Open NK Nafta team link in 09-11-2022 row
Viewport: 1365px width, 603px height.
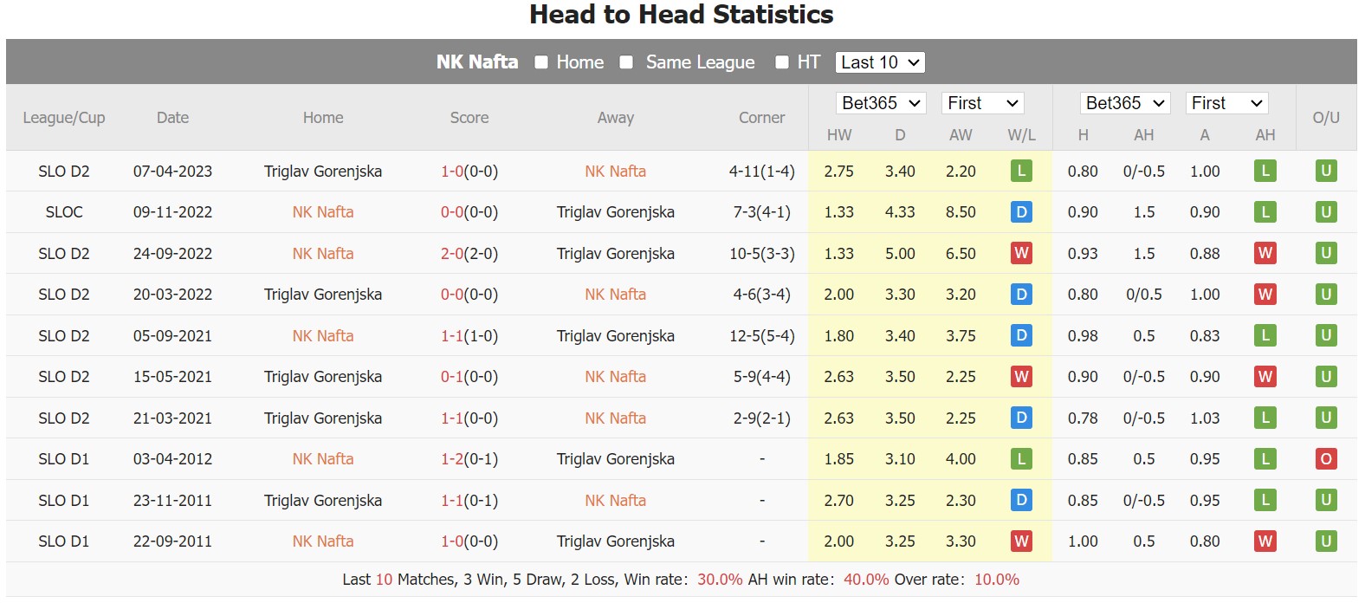(323, 212)
